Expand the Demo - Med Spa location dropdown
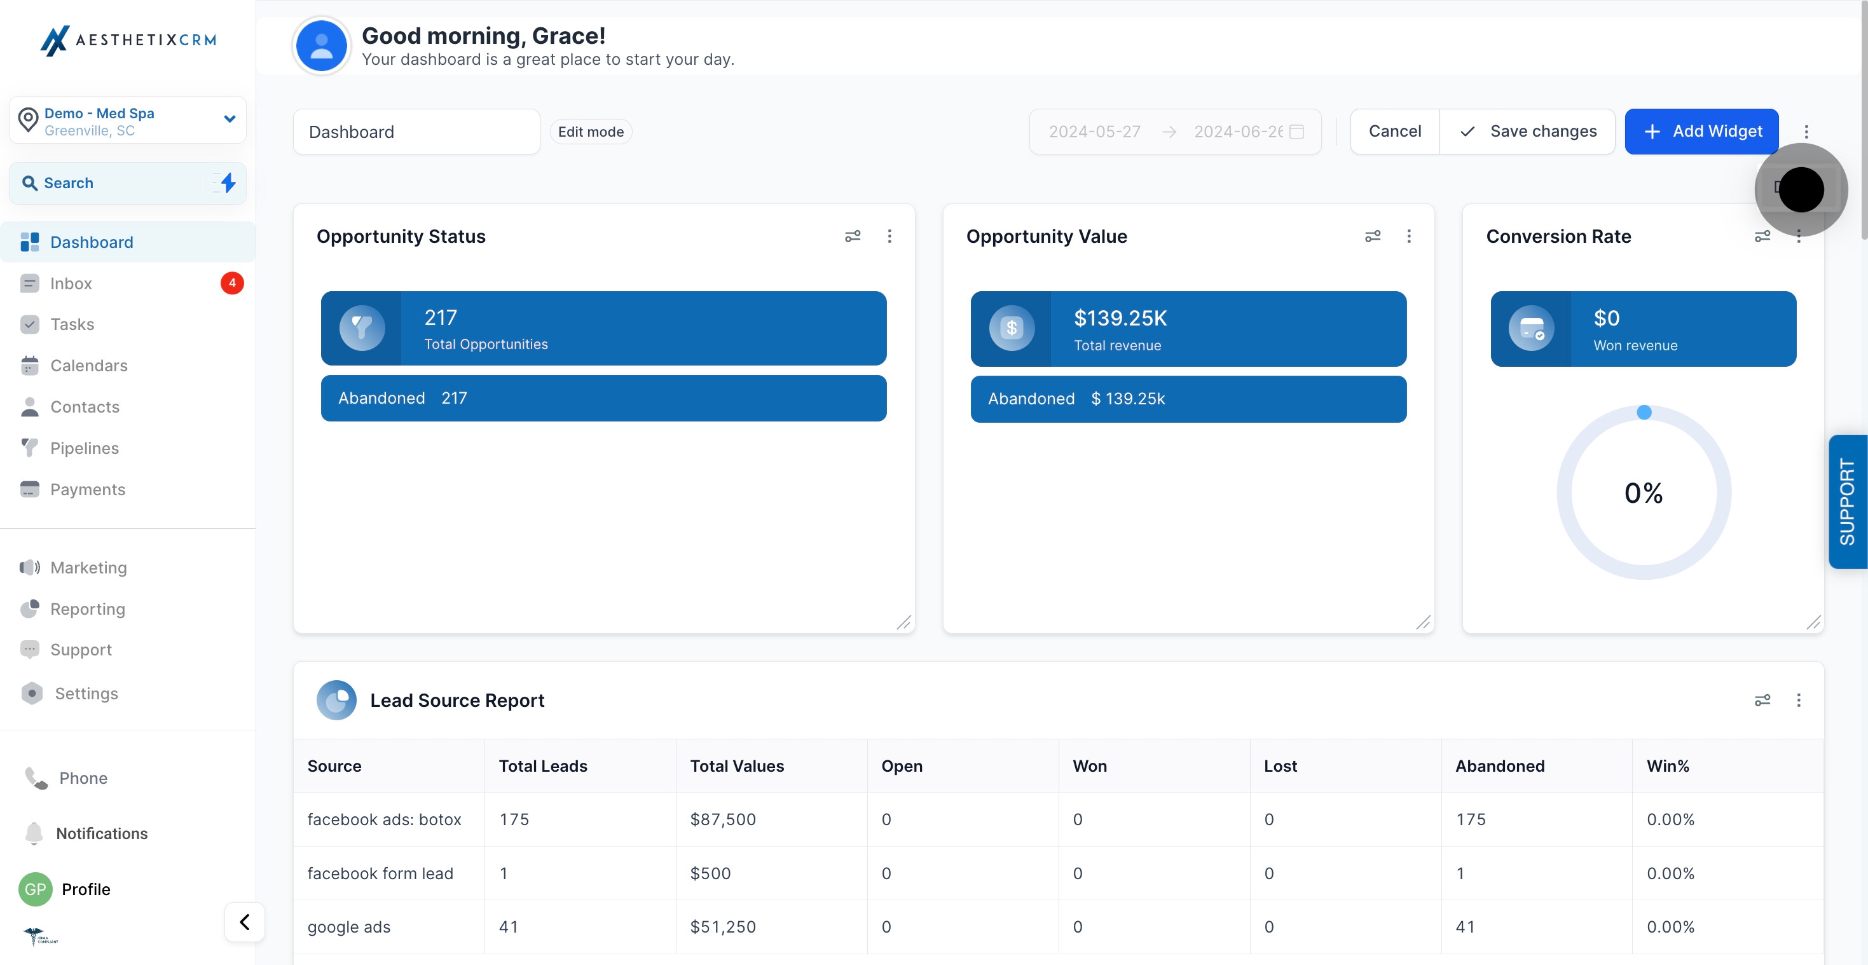Viewport: 1868px width, 965px height. [229, 119]
